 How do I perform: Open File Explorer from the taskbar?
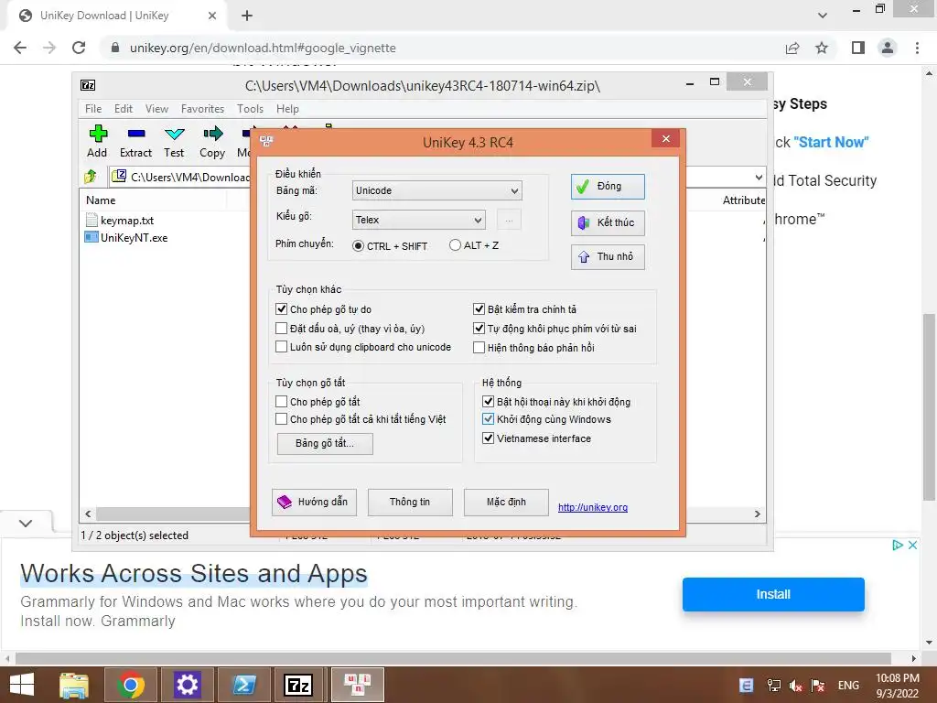pos(74,685)
